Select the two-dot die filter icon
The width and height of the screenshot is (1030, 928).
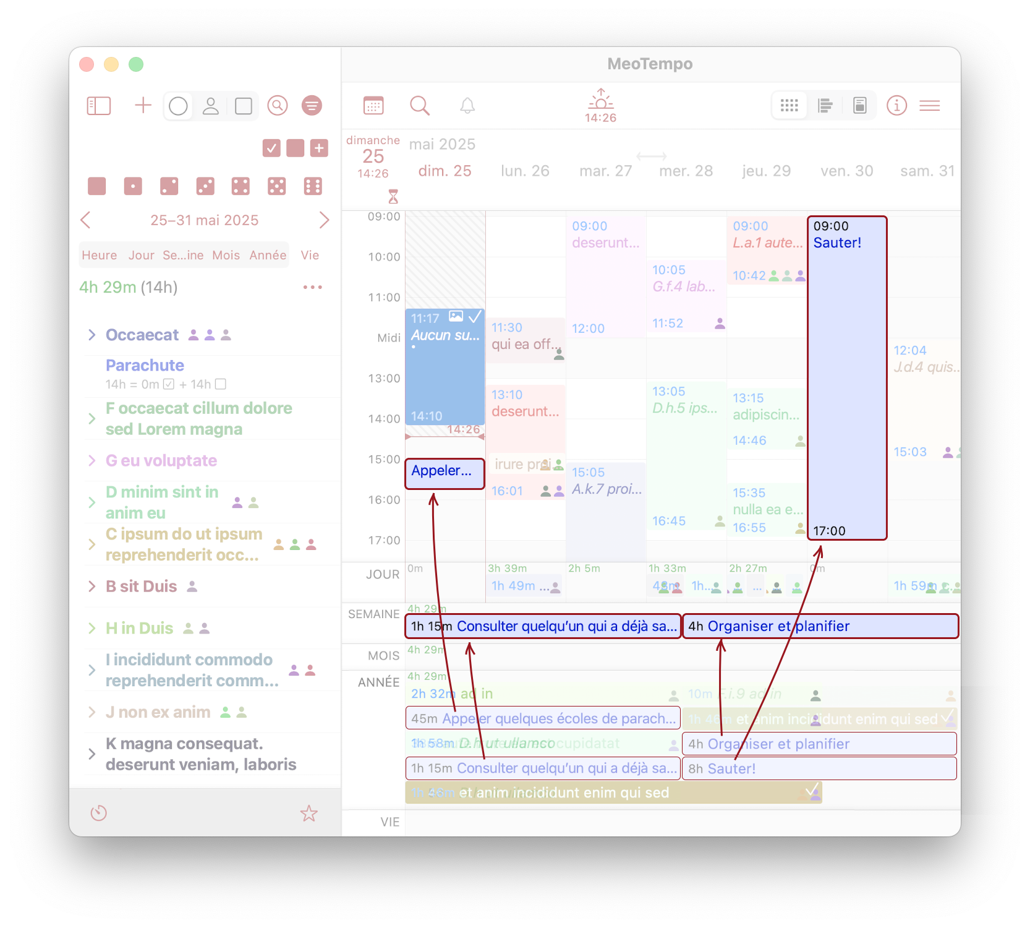click(169, 186)
